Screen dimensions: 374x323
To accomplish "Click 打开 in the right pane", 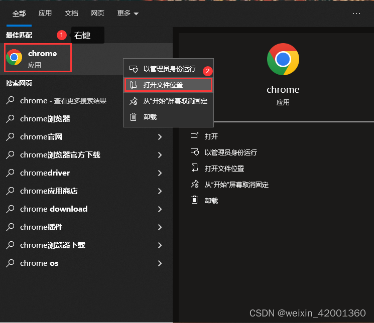I will tap(211, 136).
